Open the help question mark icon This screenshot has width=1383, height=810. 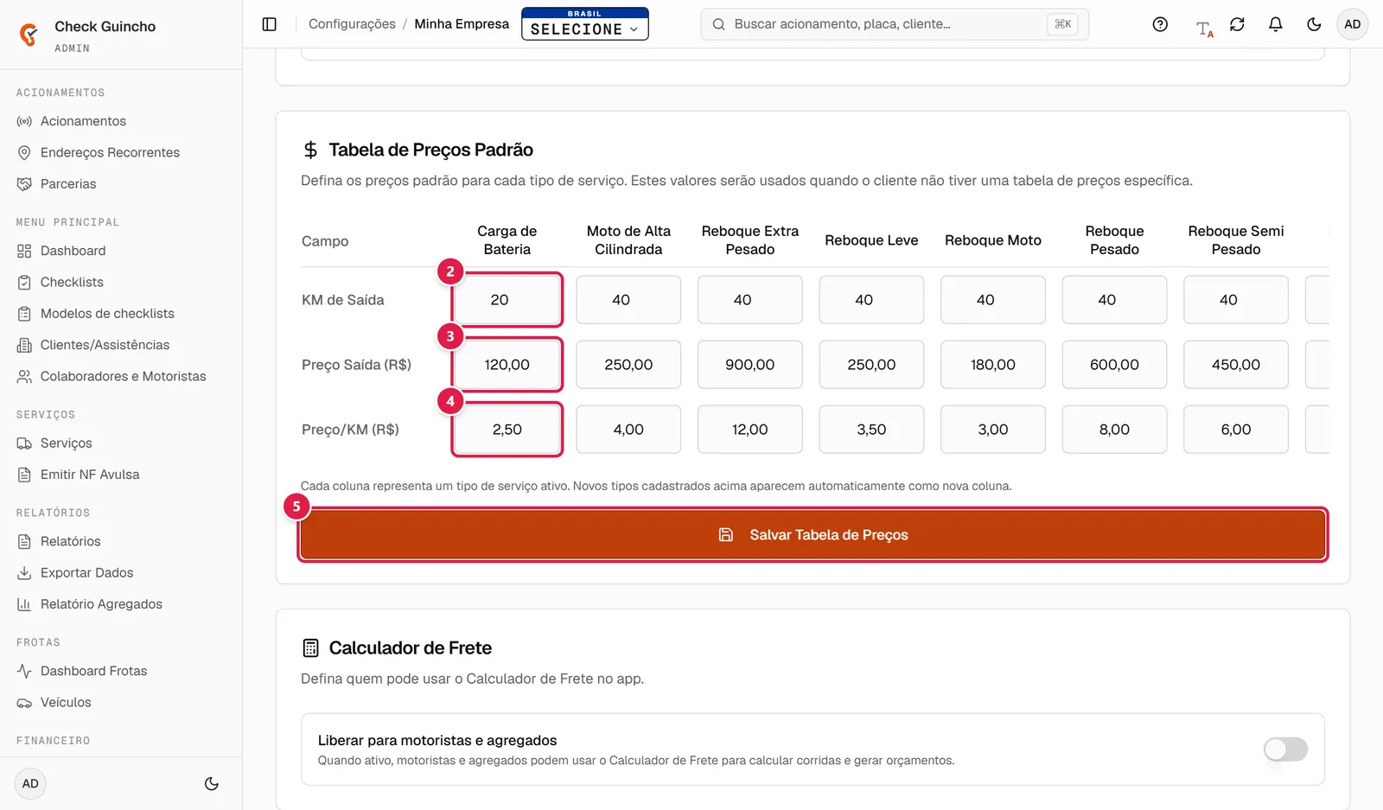pos(1160,24)
